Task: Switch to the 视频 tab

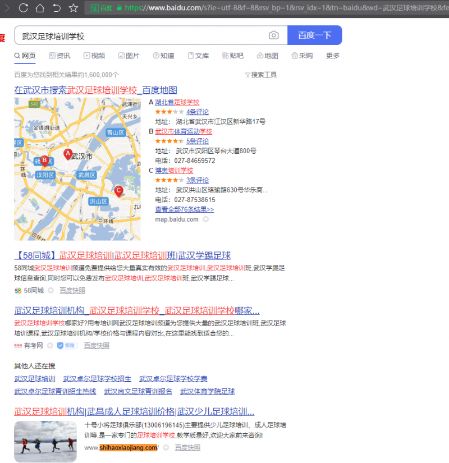Action: pyautogui.click(x=96, y=56)
